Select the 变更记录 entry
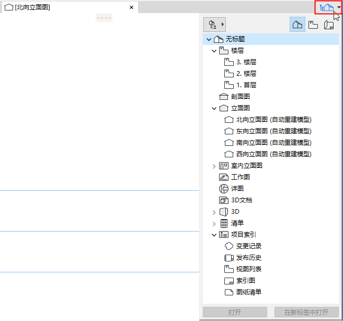343x321 pixels. [249, 246]
